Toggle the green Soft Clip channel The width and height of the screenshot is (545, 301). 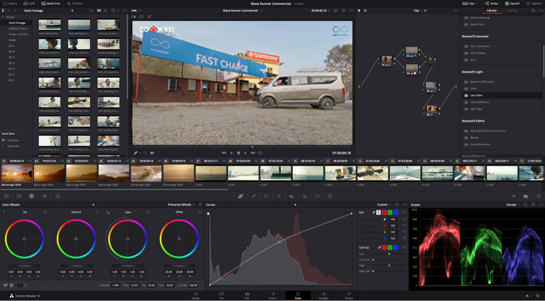pos(390,248)
